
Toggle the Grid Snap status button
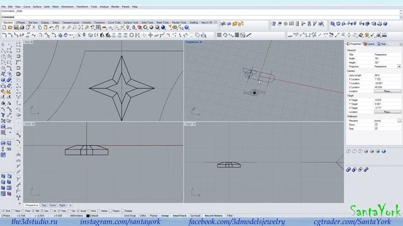pyautogui.click(x=130, y=216)
